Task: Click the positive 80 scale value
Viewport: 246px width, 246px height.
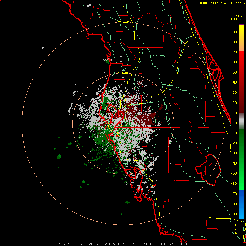Action: (x=235, y=42)
